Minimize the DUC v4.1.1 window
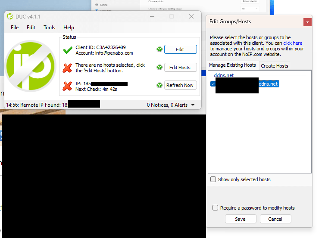Image resolution: width=325 pixels, height=238 pixels. pyautogui.click(x=152, y=16)
